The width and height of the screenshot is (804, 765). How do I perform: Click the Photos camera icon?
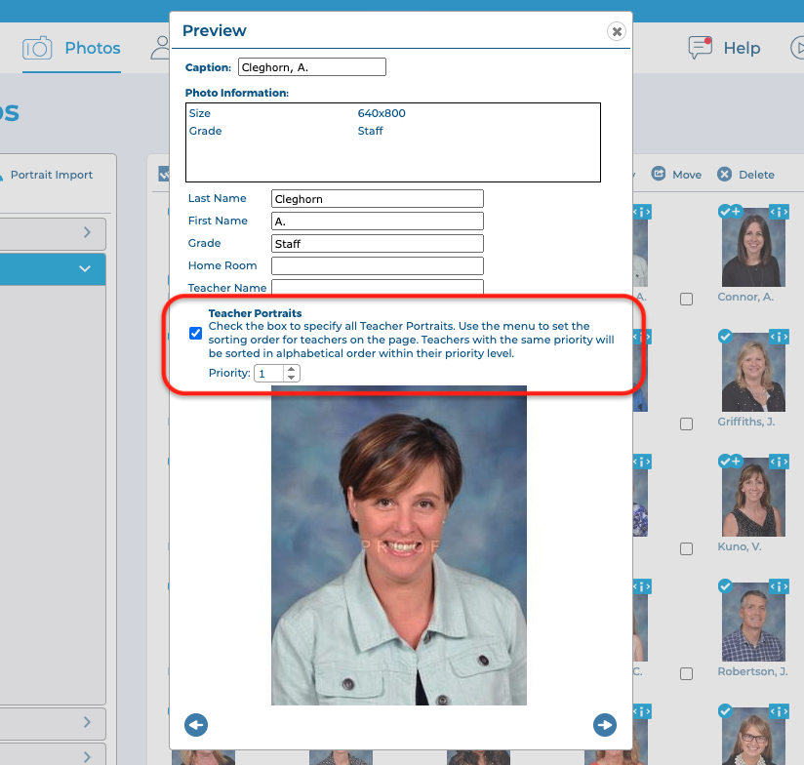click(x=37, y=48)
